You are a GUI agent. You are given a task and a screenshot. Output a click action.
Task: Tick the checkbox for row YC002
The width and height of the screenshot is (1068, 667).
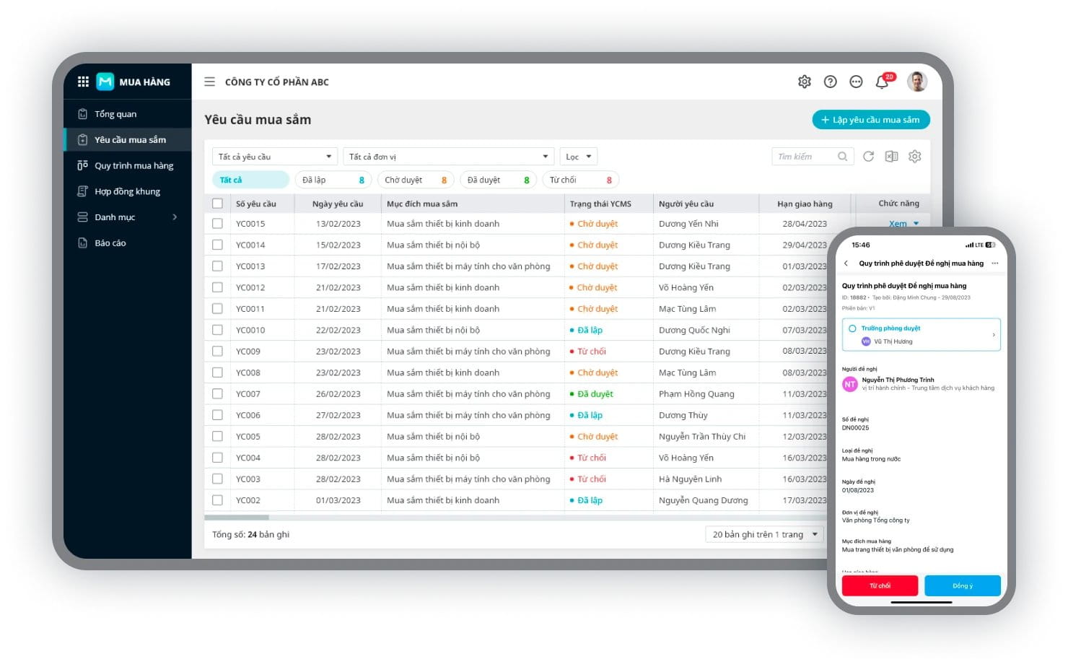pyautogui.click(x=217, y=500)
